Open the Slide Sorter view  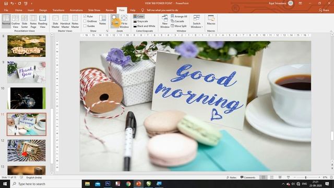[x=25, y=21]
